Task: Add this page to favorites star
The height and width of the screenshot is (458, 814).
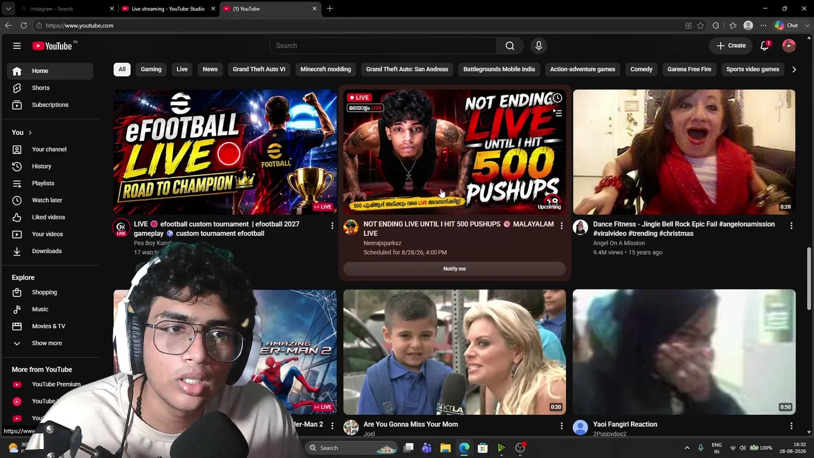Action: (700, 25)
